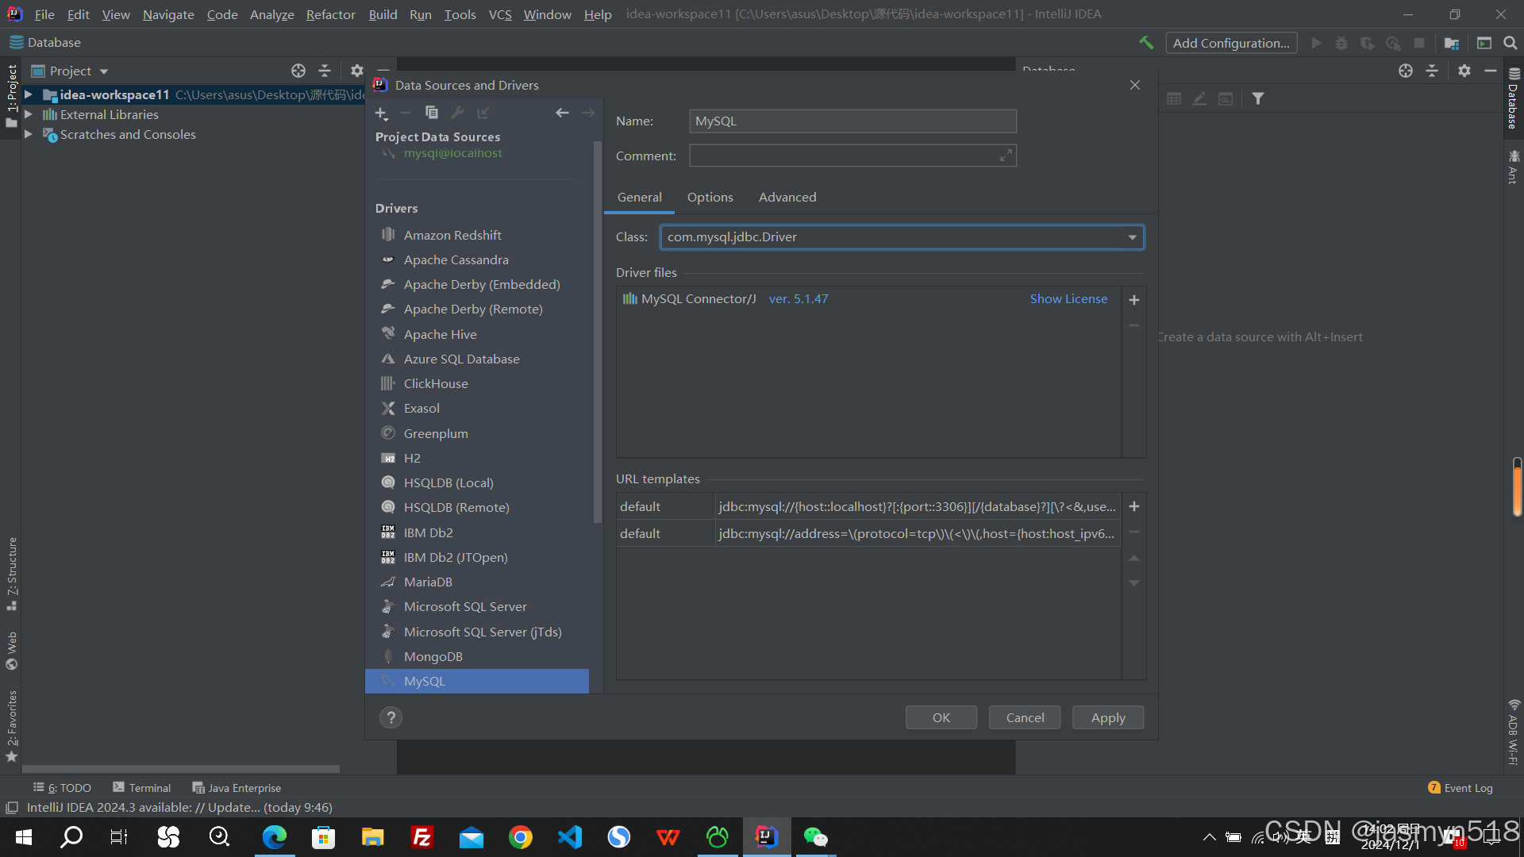
Task: Open WeChat from the taskbar
Action: click(815, 837)
